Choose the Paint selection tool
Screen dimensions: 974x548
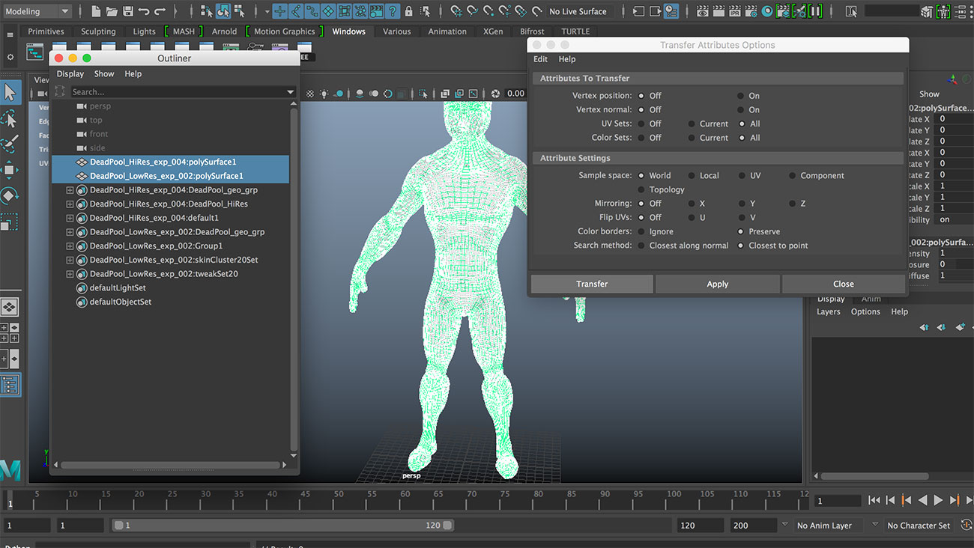pyautogui.click(x=9, y=144)
